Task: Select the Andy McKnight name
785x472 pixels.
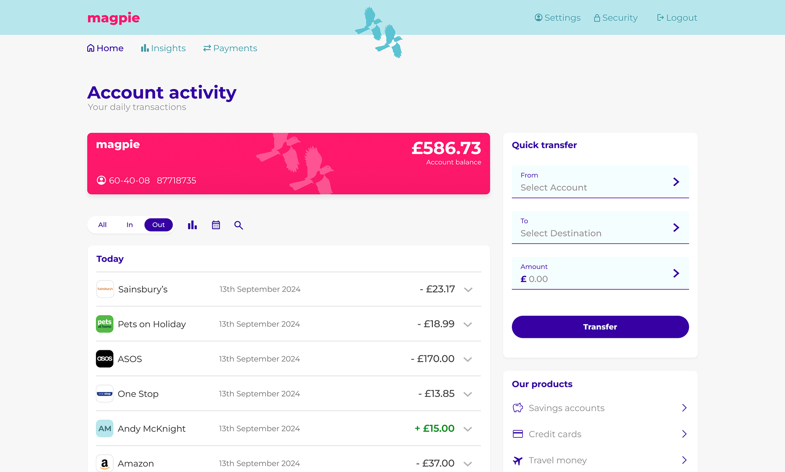Action: tap(152, 429)
